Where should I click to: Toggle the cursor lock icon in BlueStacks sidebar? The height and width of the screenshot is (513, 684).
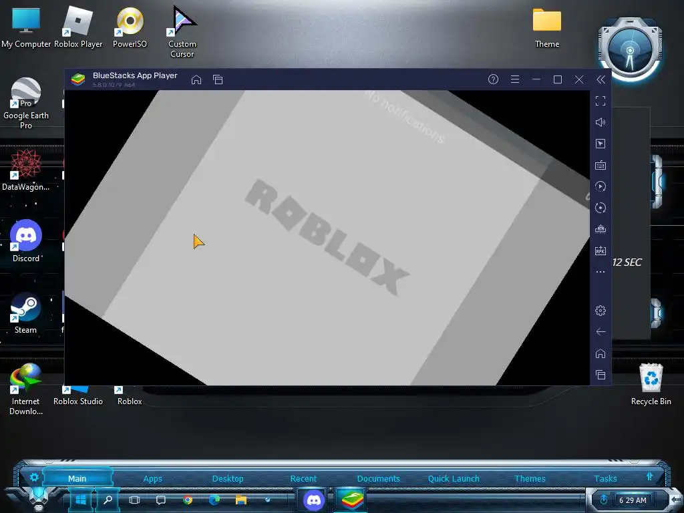tap(601, 144)
